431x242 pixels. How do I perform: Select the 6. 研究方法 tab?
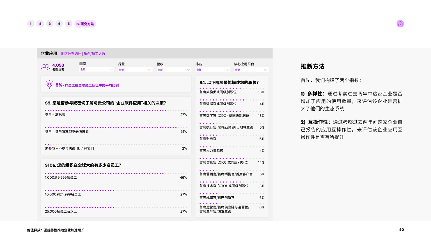(85, 24)
